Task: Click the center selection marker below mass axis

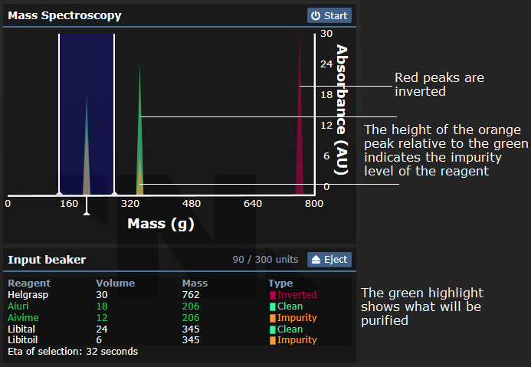Action: [87, 212]
